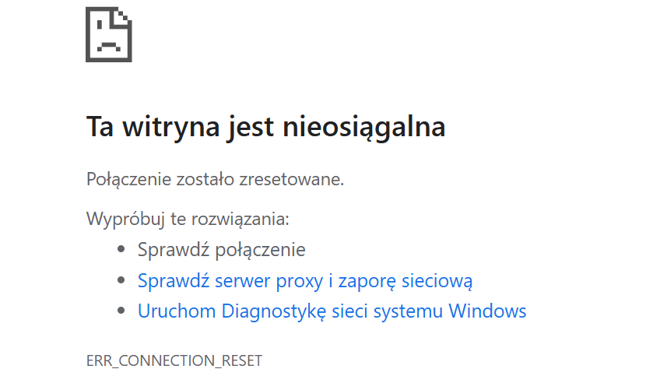Click the word 'Diagnostykę' in the last link

tap(274, 311)
